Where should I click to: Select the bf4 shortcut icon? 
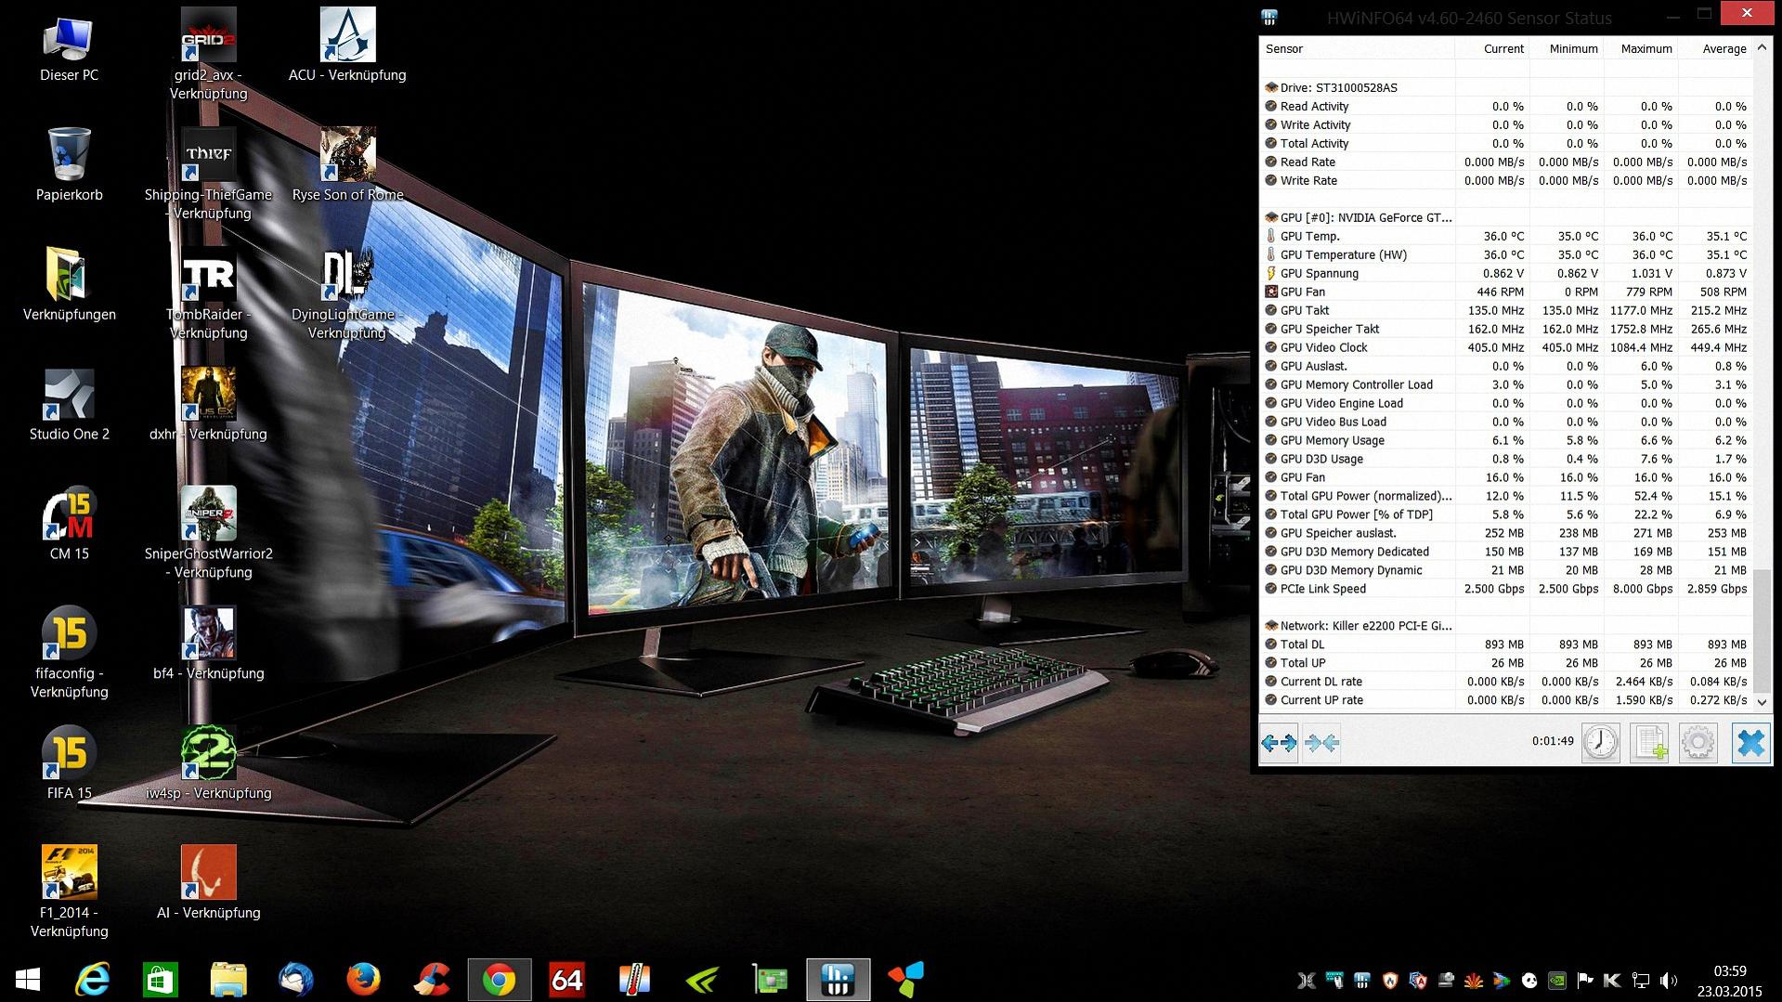[x=208, y=633]
